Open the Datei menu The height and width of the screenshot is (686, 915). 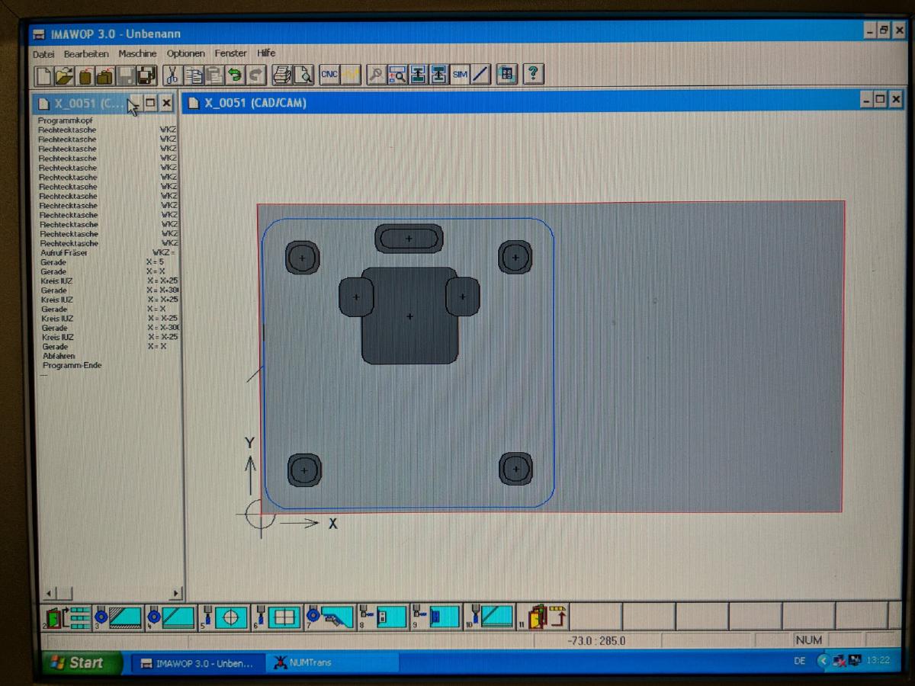(43, 53)
